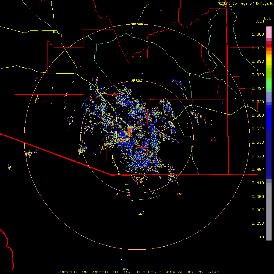This screenshot has width=274, height=274.
Task: Click the 50 NMI range ring label
Action: coord(137,80)
